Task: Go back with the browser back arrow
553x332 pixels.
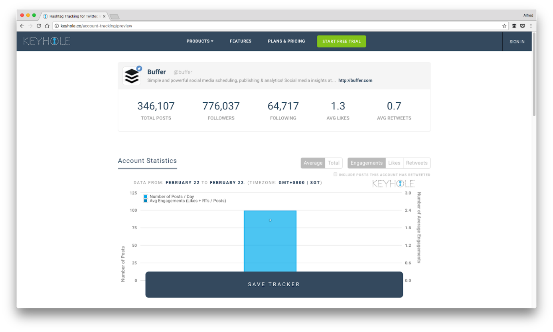Action: tap(22, 26)
